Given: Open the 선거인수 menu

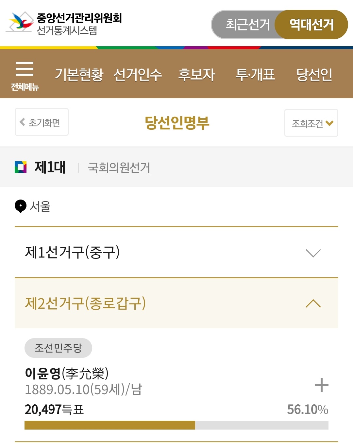Looking at the screenshot, I should point(138,75).
